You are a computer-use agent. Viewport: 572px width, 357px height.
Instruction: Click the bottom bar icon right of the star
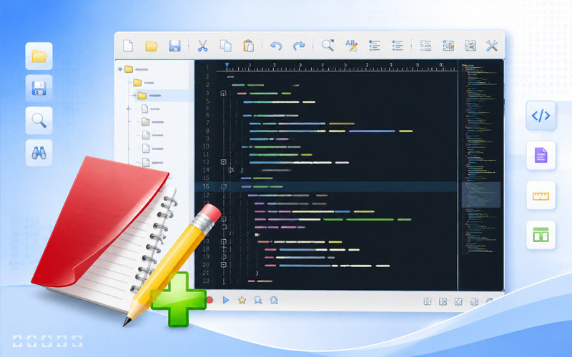(258, 300)
